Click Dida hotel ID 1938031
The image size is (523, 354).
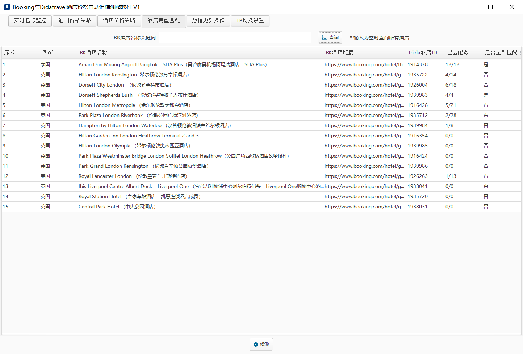[418, 207]
